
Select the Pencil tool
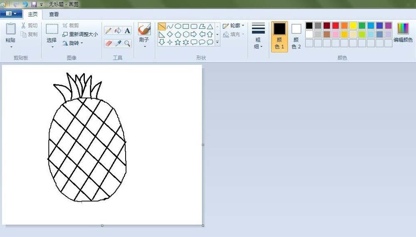coord(108,30)
